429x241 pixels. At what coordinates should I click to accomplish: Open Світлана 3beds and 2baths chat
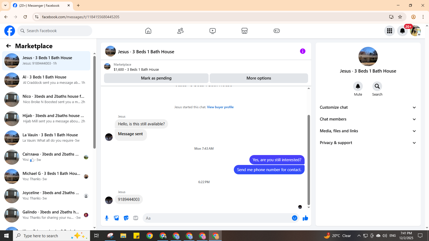point(46,157)
